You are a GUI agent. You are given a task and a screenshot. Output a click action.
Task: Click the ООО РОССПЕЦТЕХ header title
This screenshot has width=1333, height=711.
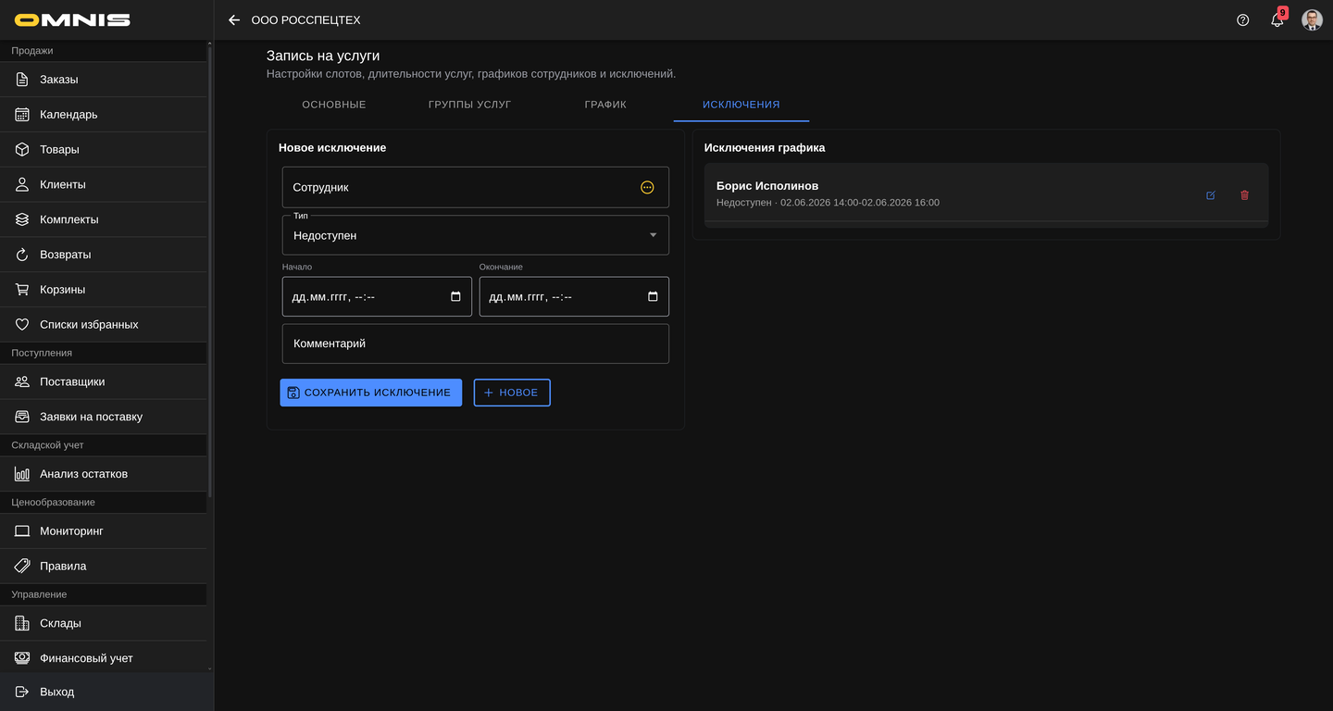click(x=306, y=20)
